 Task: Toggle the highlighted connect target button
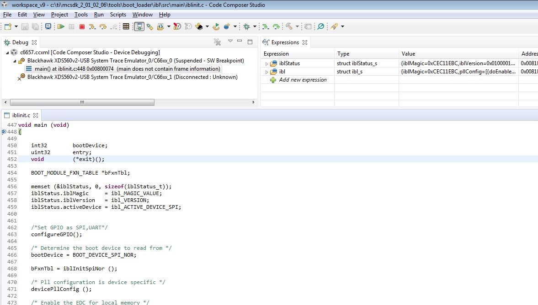(139, 27)
